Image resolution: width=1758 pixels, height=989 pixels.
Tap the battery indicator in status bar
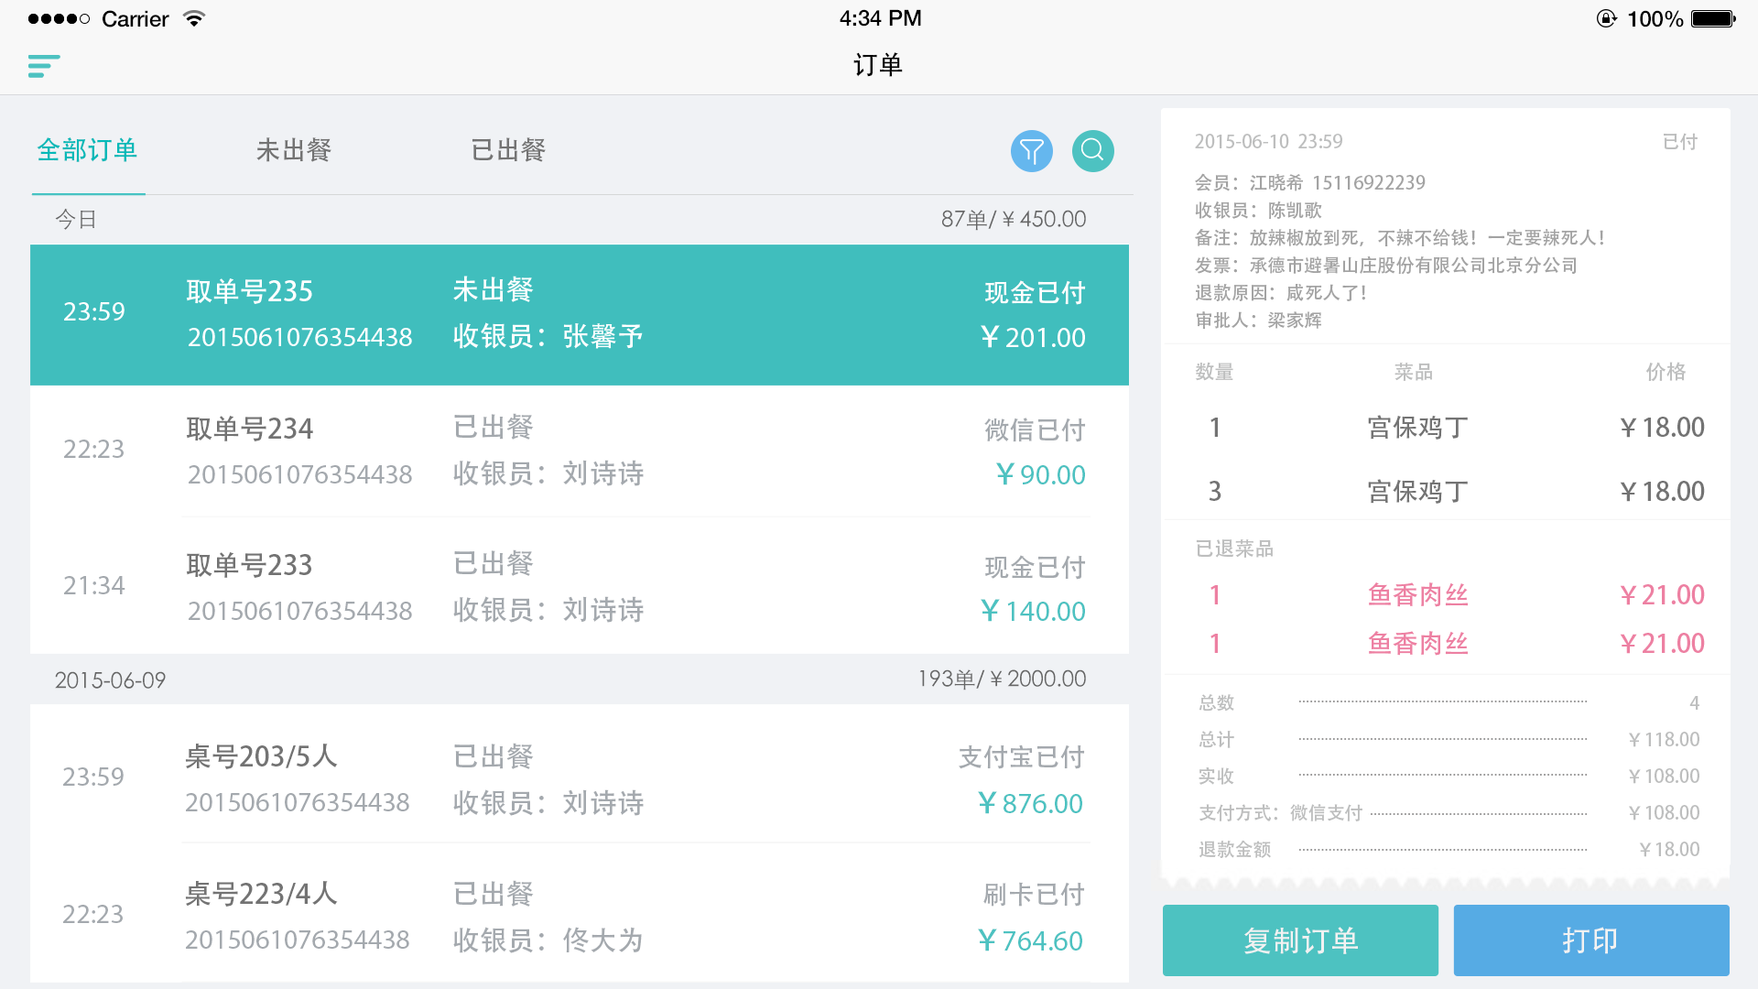(1712, 18)
